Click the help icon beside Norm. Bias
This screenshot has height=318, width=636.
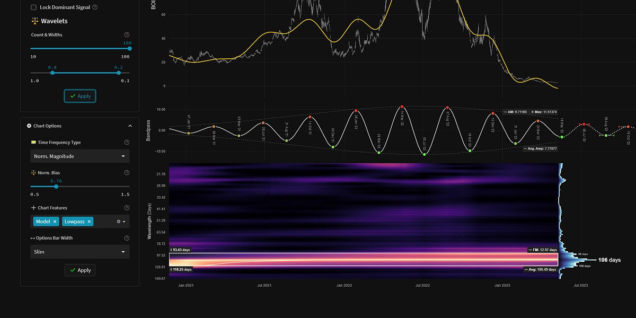[x=126, y=172]
